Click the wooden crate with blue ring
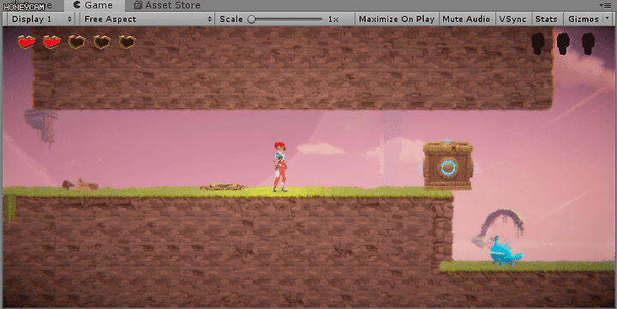 point(448,165)
